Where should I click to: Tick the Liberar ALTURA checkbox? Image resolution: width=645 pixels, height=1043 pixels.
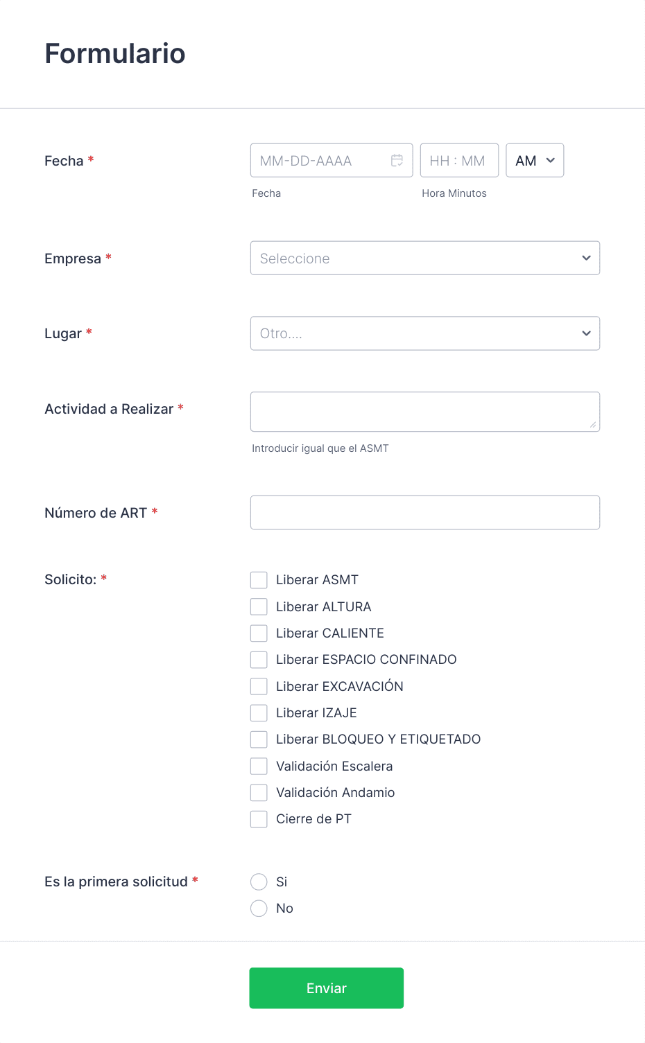tap(259, 606)
